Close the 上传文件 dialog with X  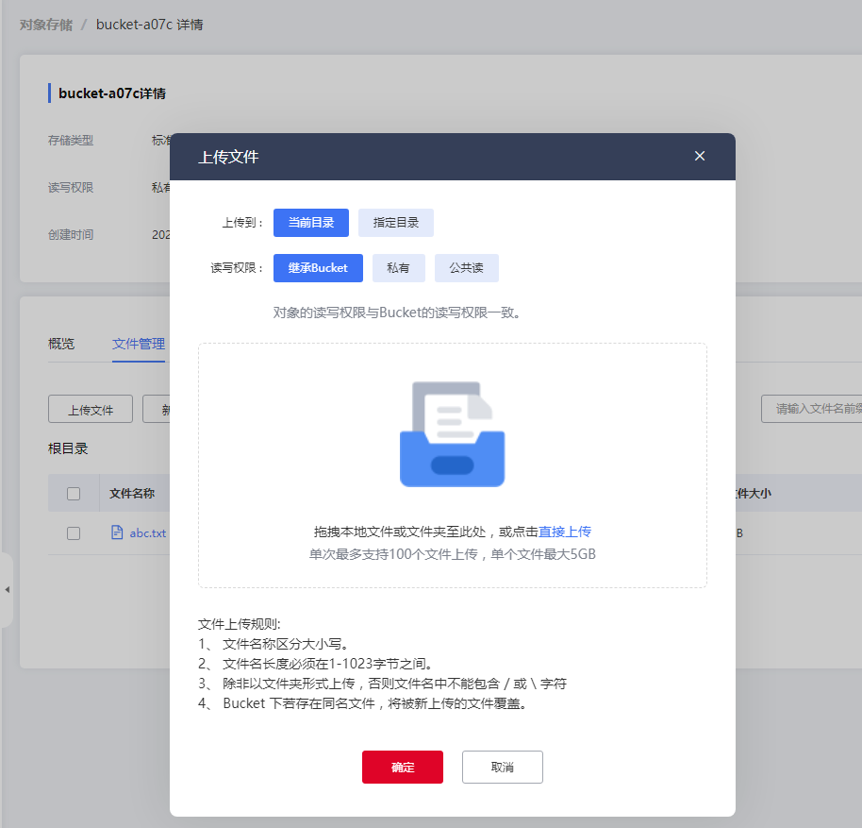coord(699,156)
